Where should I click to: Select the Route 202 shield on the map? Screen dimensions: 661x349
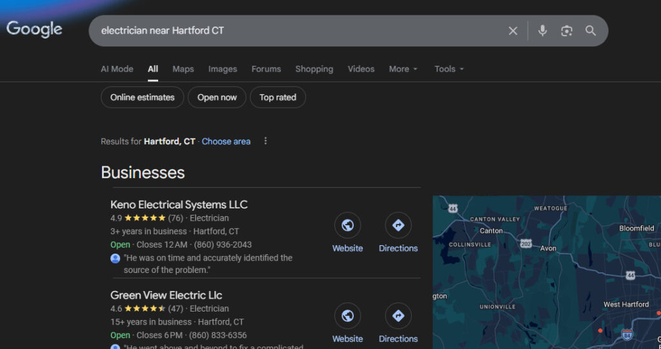coord(525,244)
